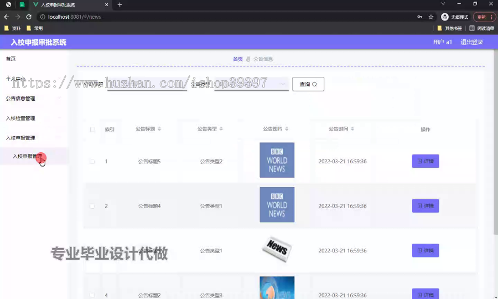This screenshot has width=498, height=299.
Task: Expand 公告信息管理 sidebar menu
Action: [x=34, y=99]
